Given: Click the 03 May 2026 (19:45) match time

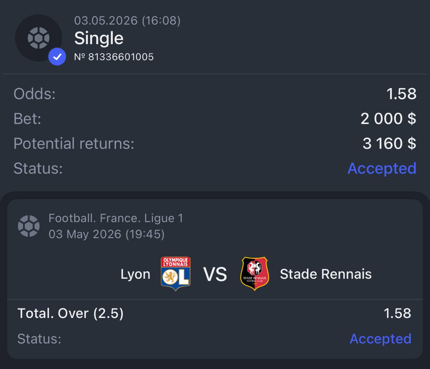Looking at the screenshot, I should coord(107,234).
